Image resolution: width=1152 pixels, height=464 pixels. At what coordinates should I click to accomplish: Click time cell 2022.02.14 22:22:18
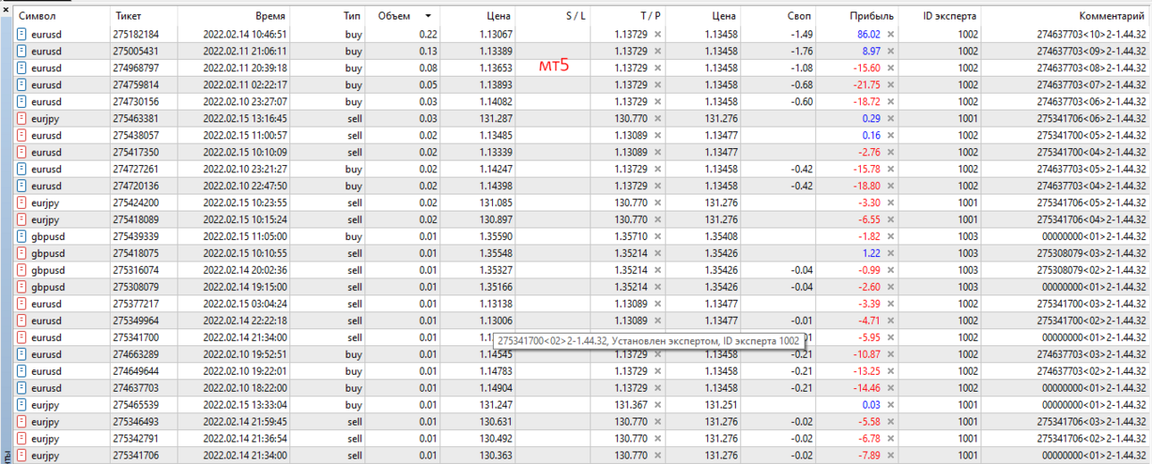(x=245, y=320)
